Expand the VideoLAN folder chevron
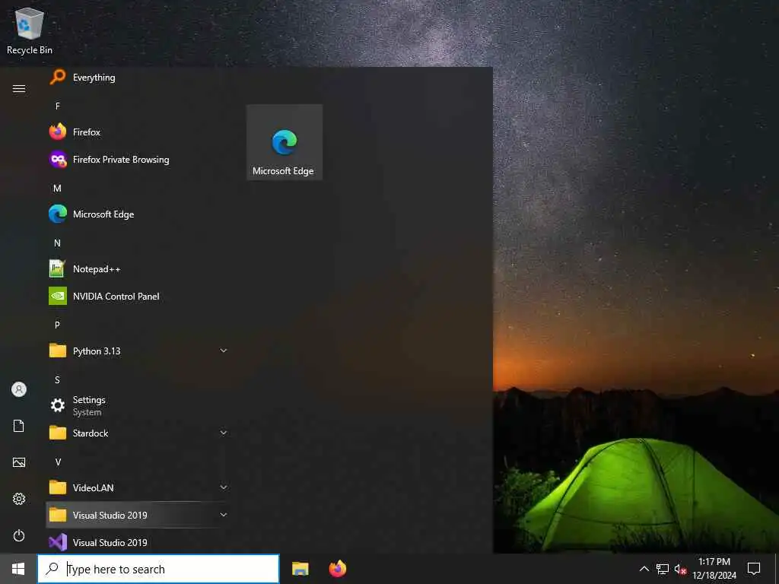779x584 pixels. point(224,487)
